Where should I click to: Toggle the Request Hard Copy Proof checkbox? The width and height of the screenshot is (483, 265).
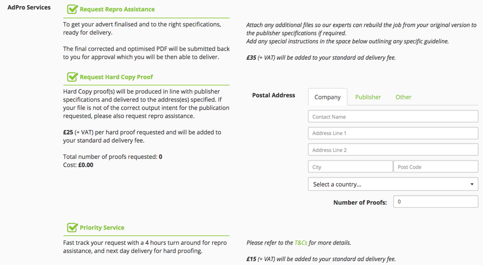coord(73,77)
